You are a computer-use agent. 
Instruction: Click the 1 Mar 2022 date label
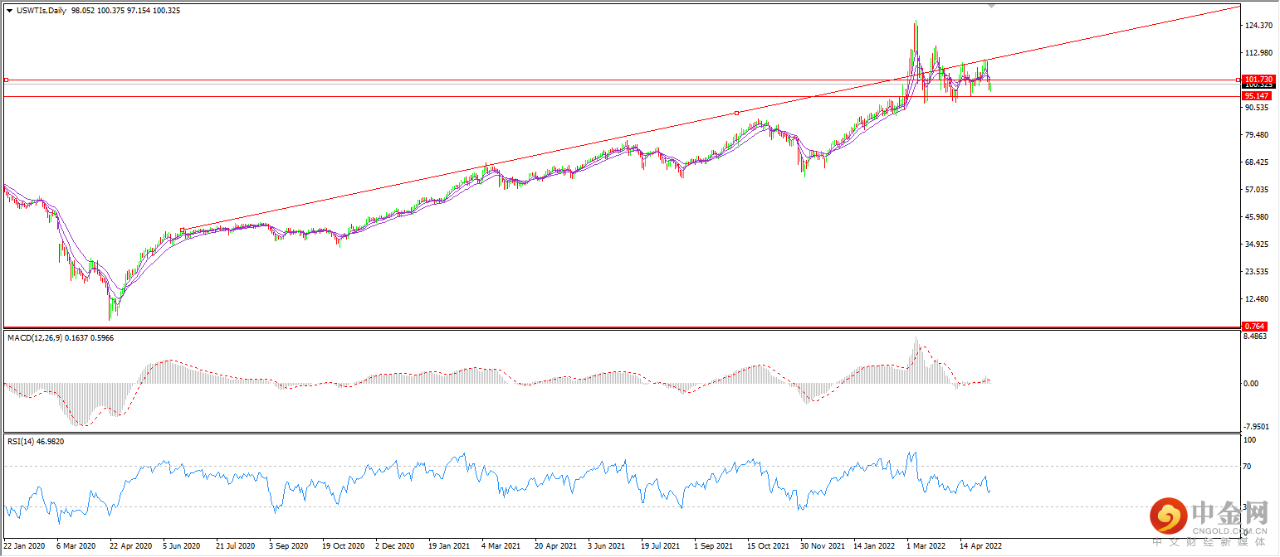coord(928,547)
